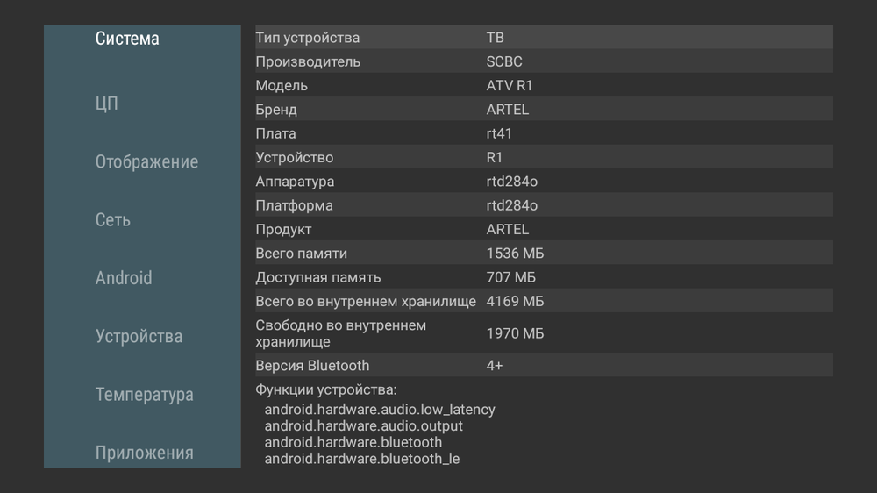This screenshot has height=493, width=877.
Task: Select the android.hardware.audio.low_latency feature entry
Action: [380, 410]
